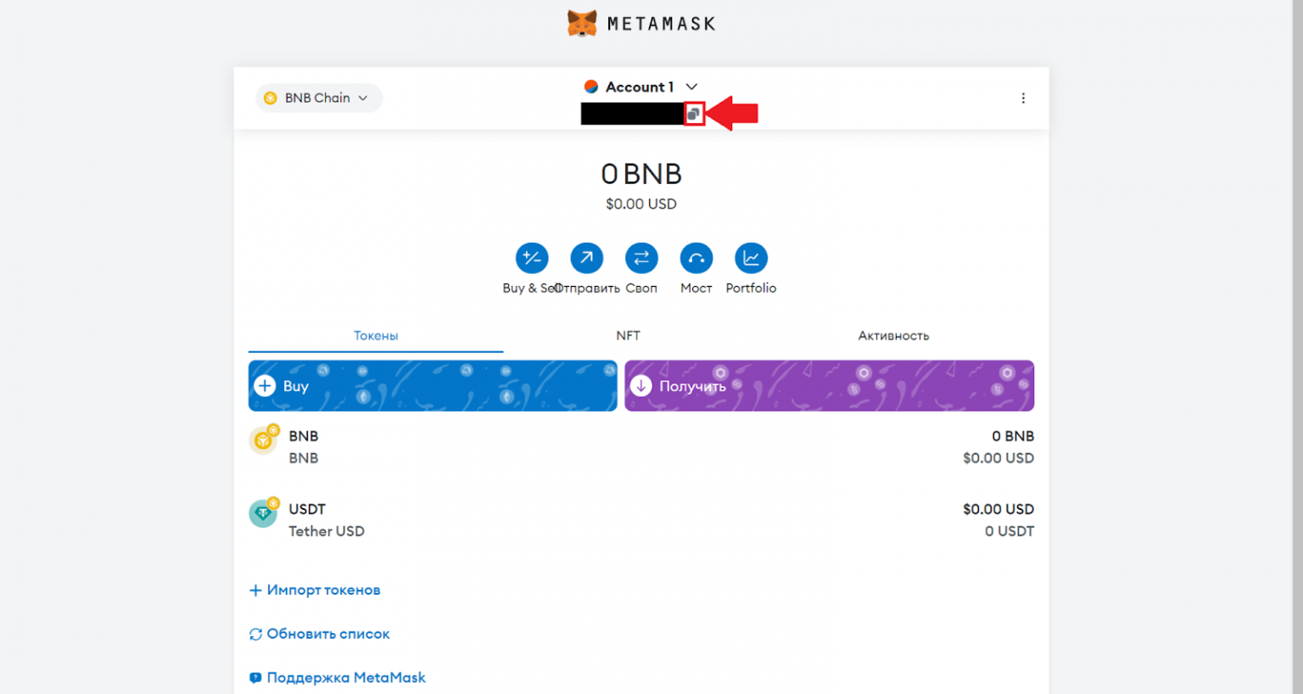Open Portfolio via the chart icon
The image size is (1303, 694).
(x=751, y=258)
